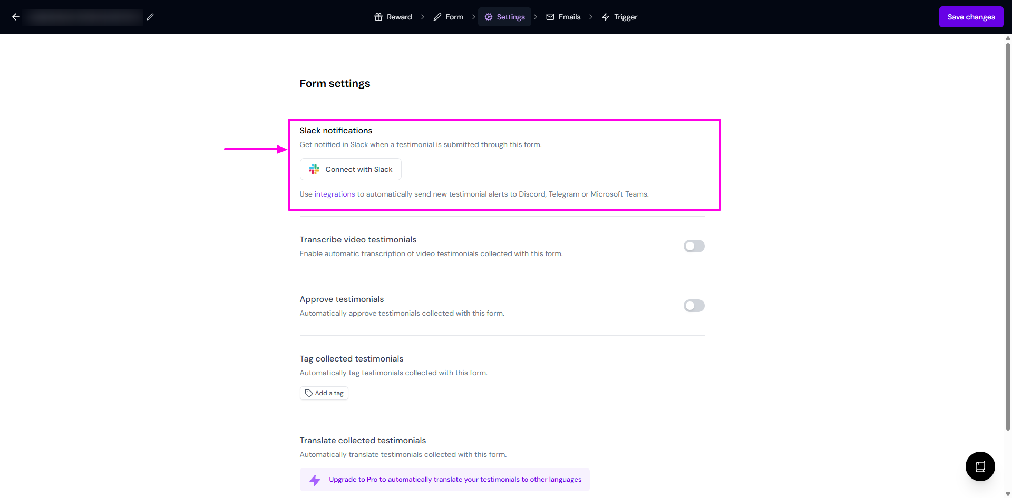The height and width of the screenshot is (498, 1012).
Task: Open the Reward step tab
Action: 393,17
